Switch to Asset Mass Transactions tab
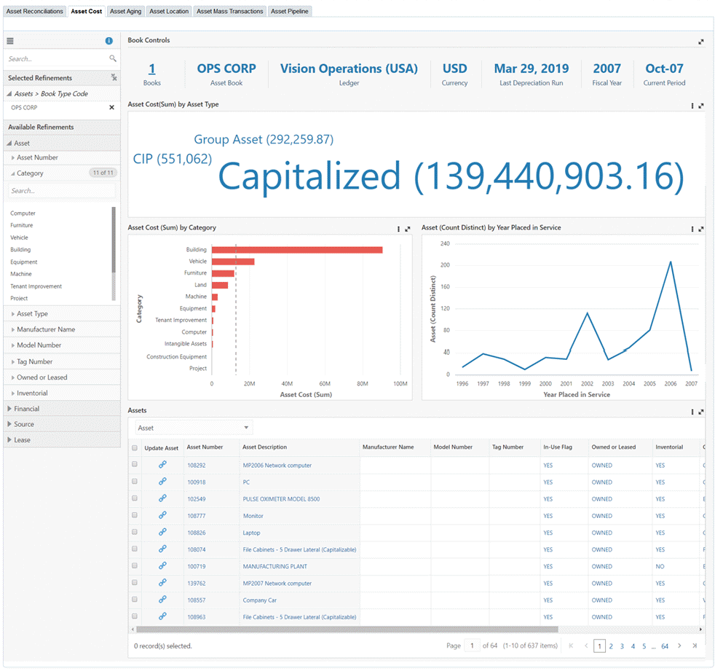The image size is (715, 671). (230, 11)
